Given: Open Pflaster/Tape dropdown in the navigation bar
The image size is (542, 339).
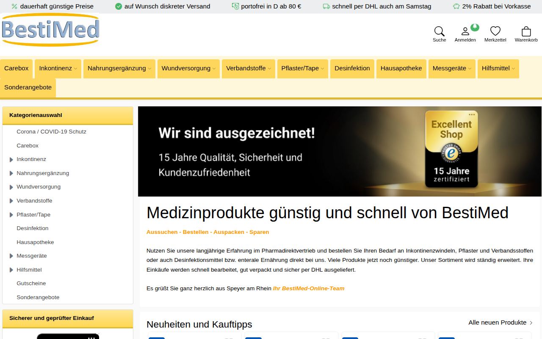Looking at the screenshot, I should 303,69.
